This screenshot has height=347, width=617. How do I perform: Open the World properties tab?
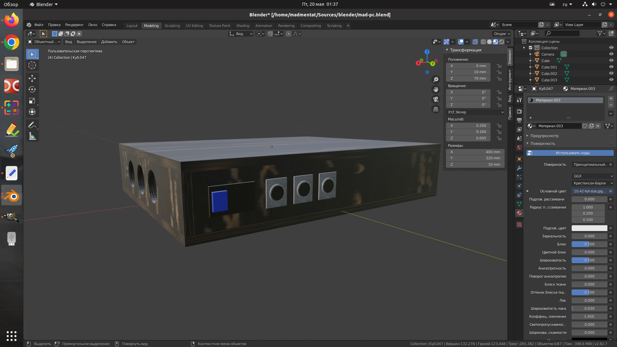[x=519, y=147]
